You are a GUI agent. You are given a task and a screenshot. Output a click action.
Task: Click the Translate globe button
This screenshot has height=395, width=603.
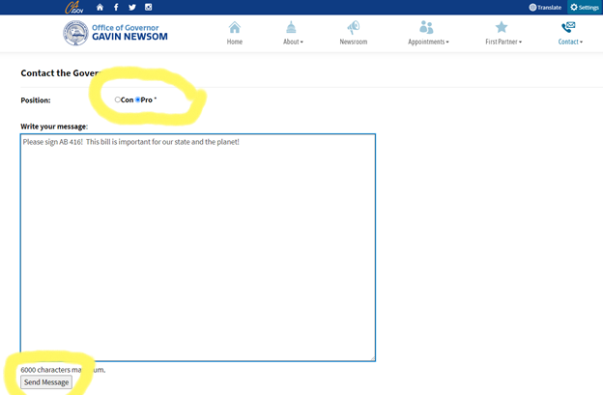545,7
